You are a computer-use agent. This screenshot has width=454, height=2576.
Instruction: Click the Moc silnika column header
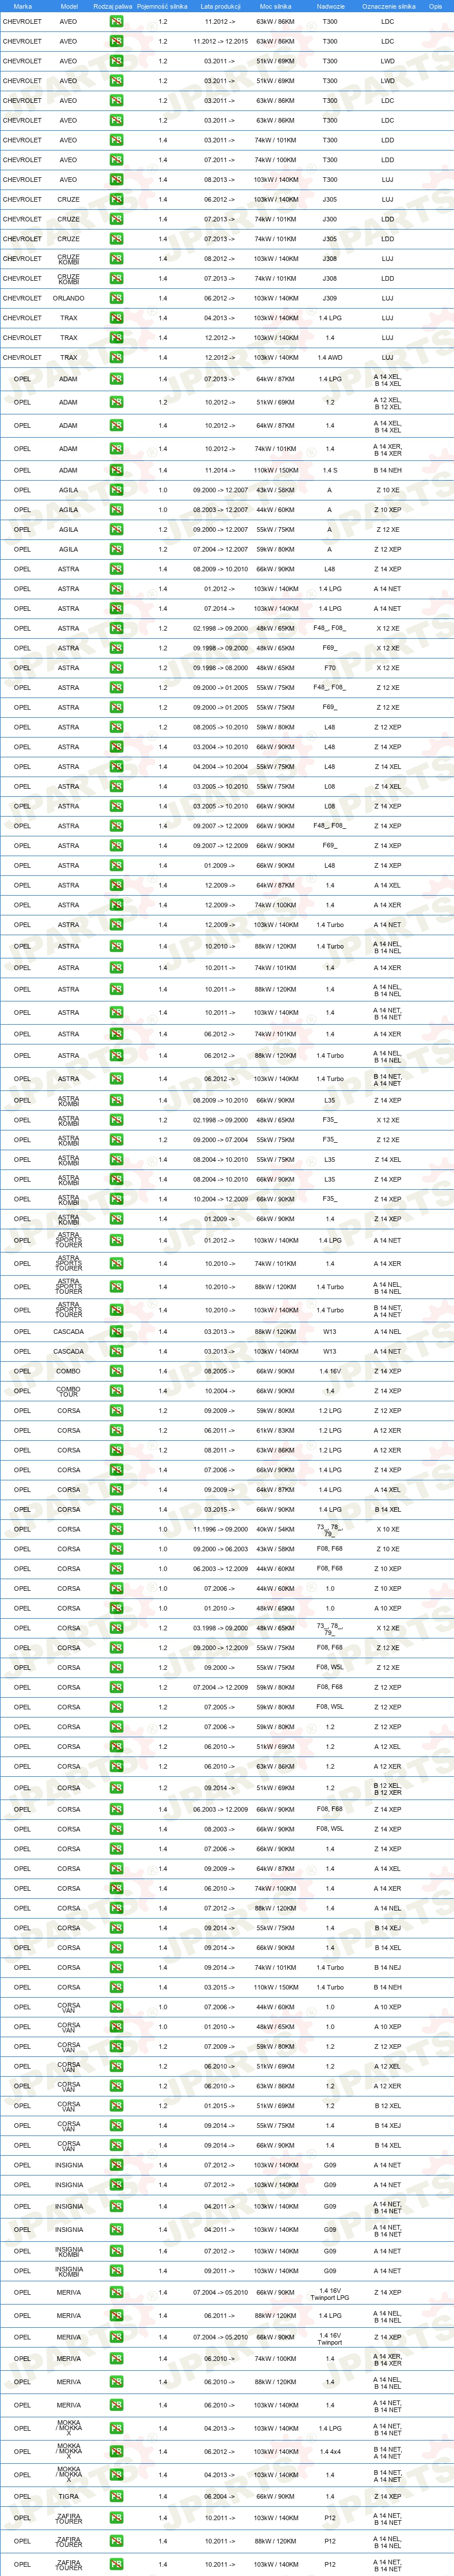tap(275, 6)
